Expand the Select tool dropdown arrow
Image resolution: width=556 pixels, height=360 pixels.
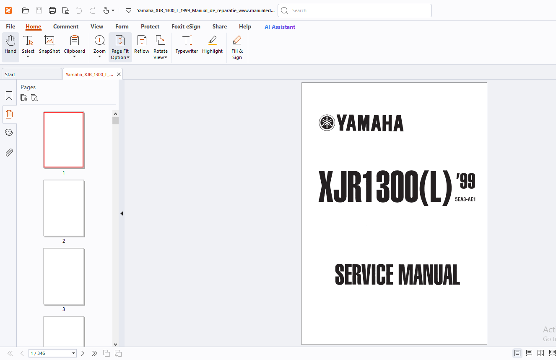(28, 57)
